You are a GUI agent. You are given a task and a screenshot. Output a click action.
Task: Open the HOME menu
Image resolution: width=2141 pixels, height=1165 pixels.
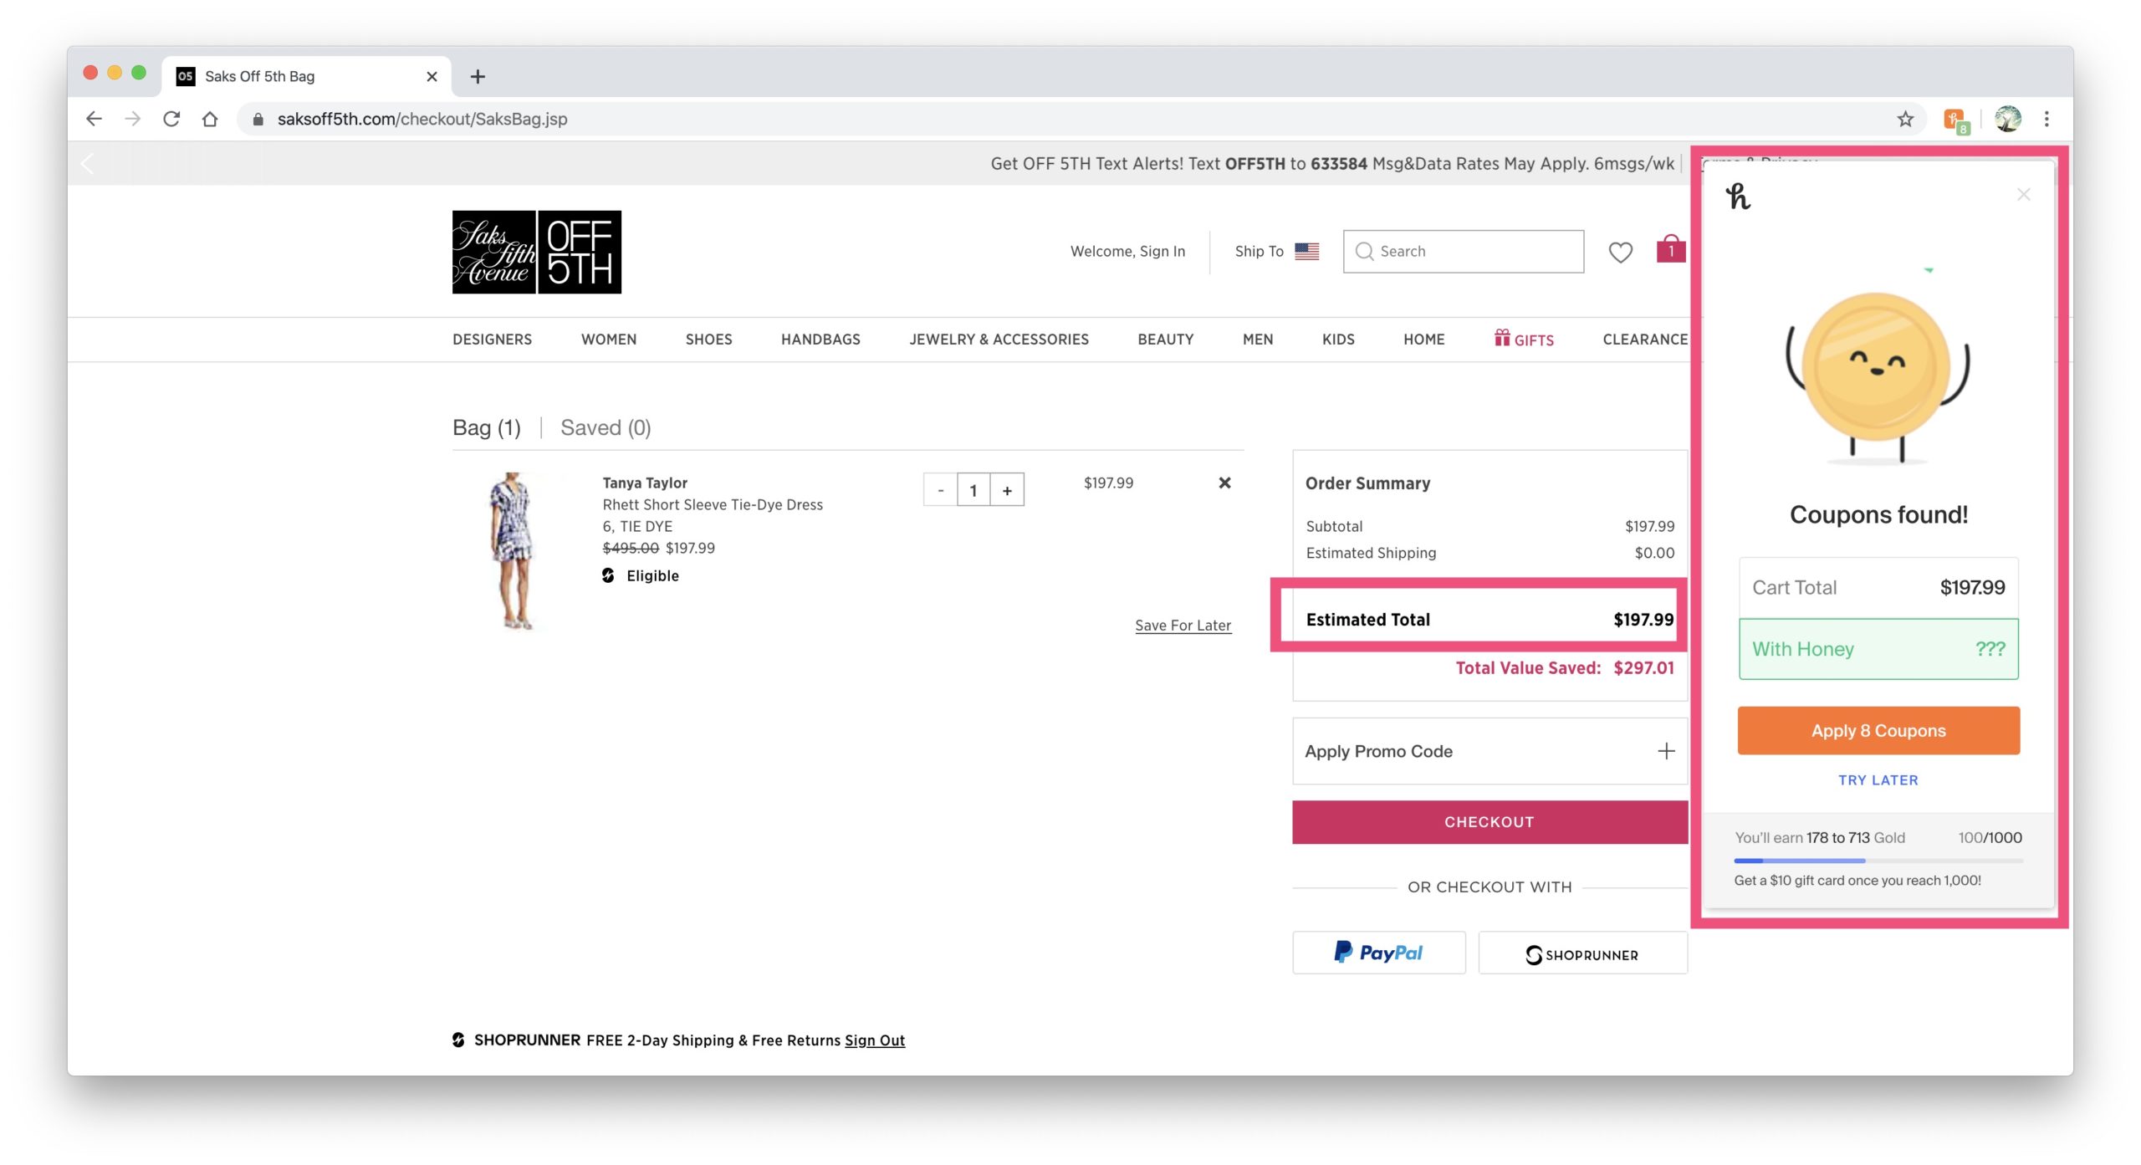pyautogui.click(x=1423, y=340)
